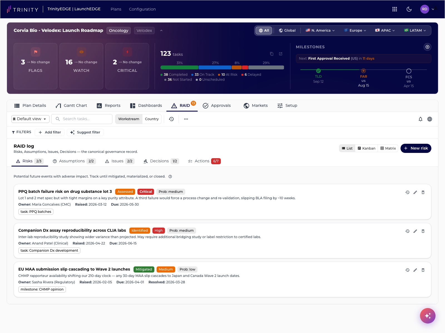Open the Flags summary card
This screenshot has width=445, height=333.
[35, 66]
